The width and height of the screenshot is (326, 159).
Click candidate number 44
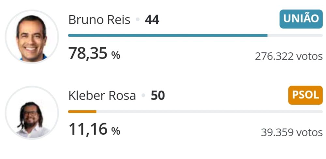[x=152, y=20]
